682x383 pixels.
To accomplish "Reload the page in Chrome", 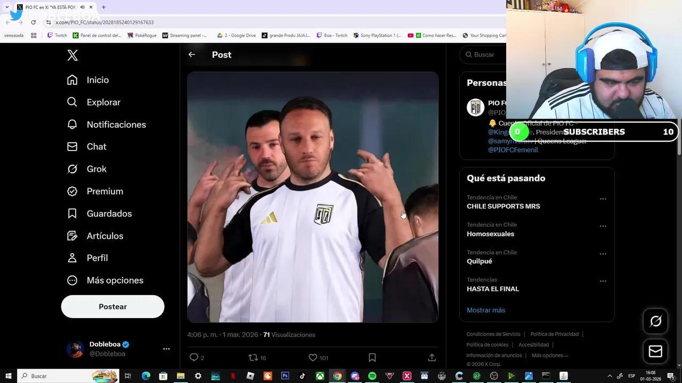I will pos(33,22).
